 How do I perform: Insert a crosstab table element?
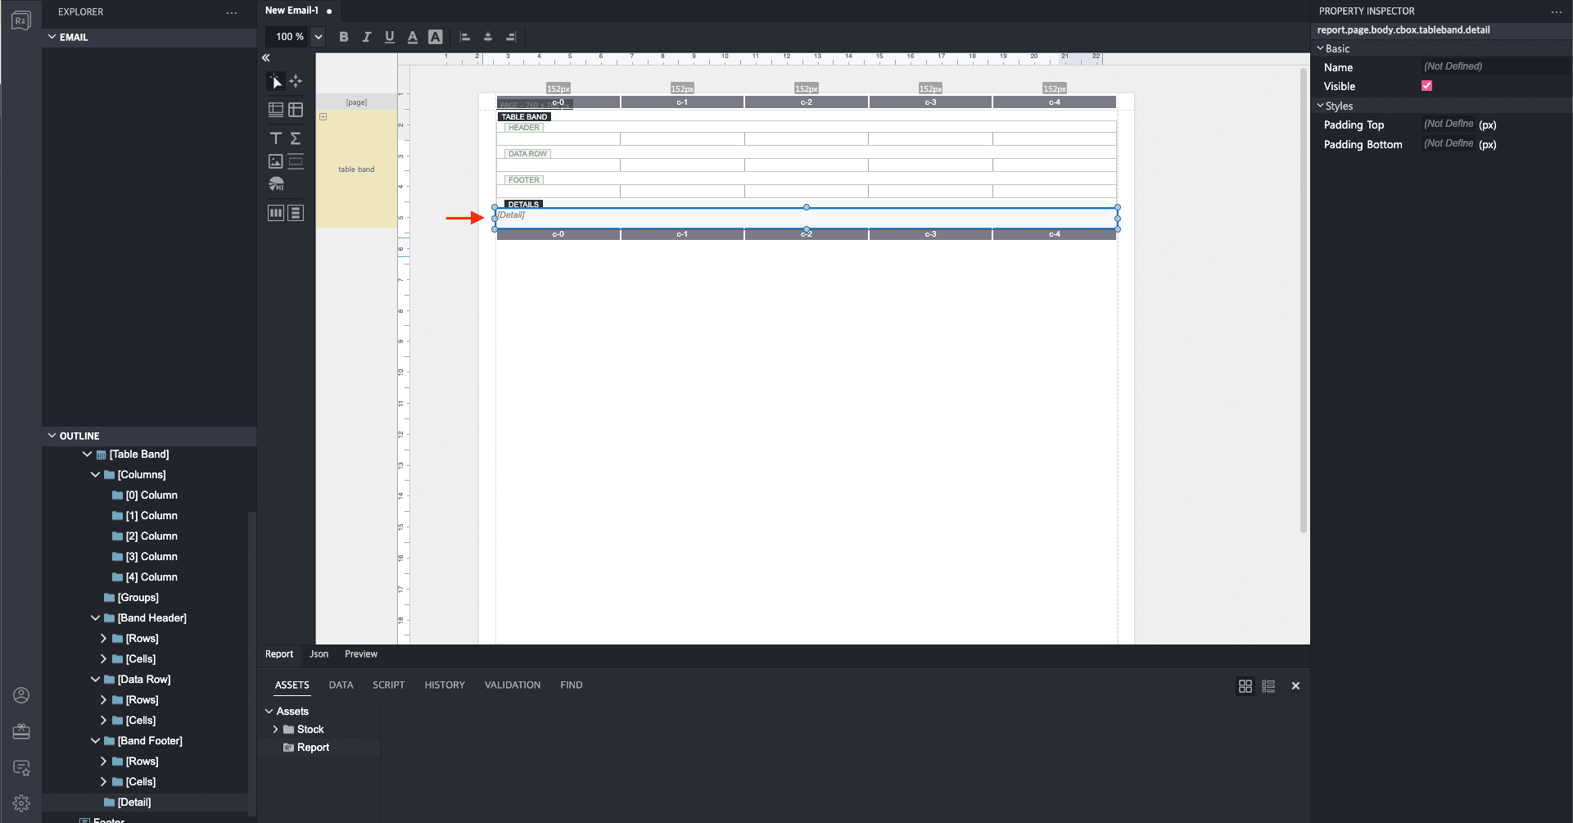click(296, 110)
